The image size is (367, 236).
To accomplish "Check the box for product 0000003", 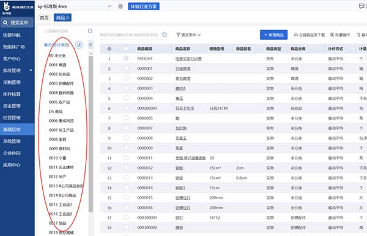I will (126, 88).
